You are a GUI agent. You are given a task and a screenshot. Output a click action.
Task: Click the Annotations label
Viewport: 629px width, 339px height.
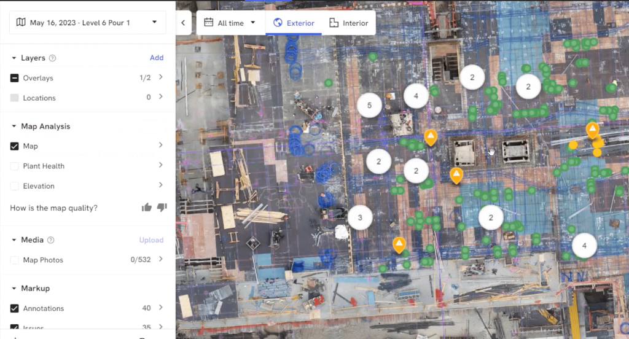(x=44, y=308)
